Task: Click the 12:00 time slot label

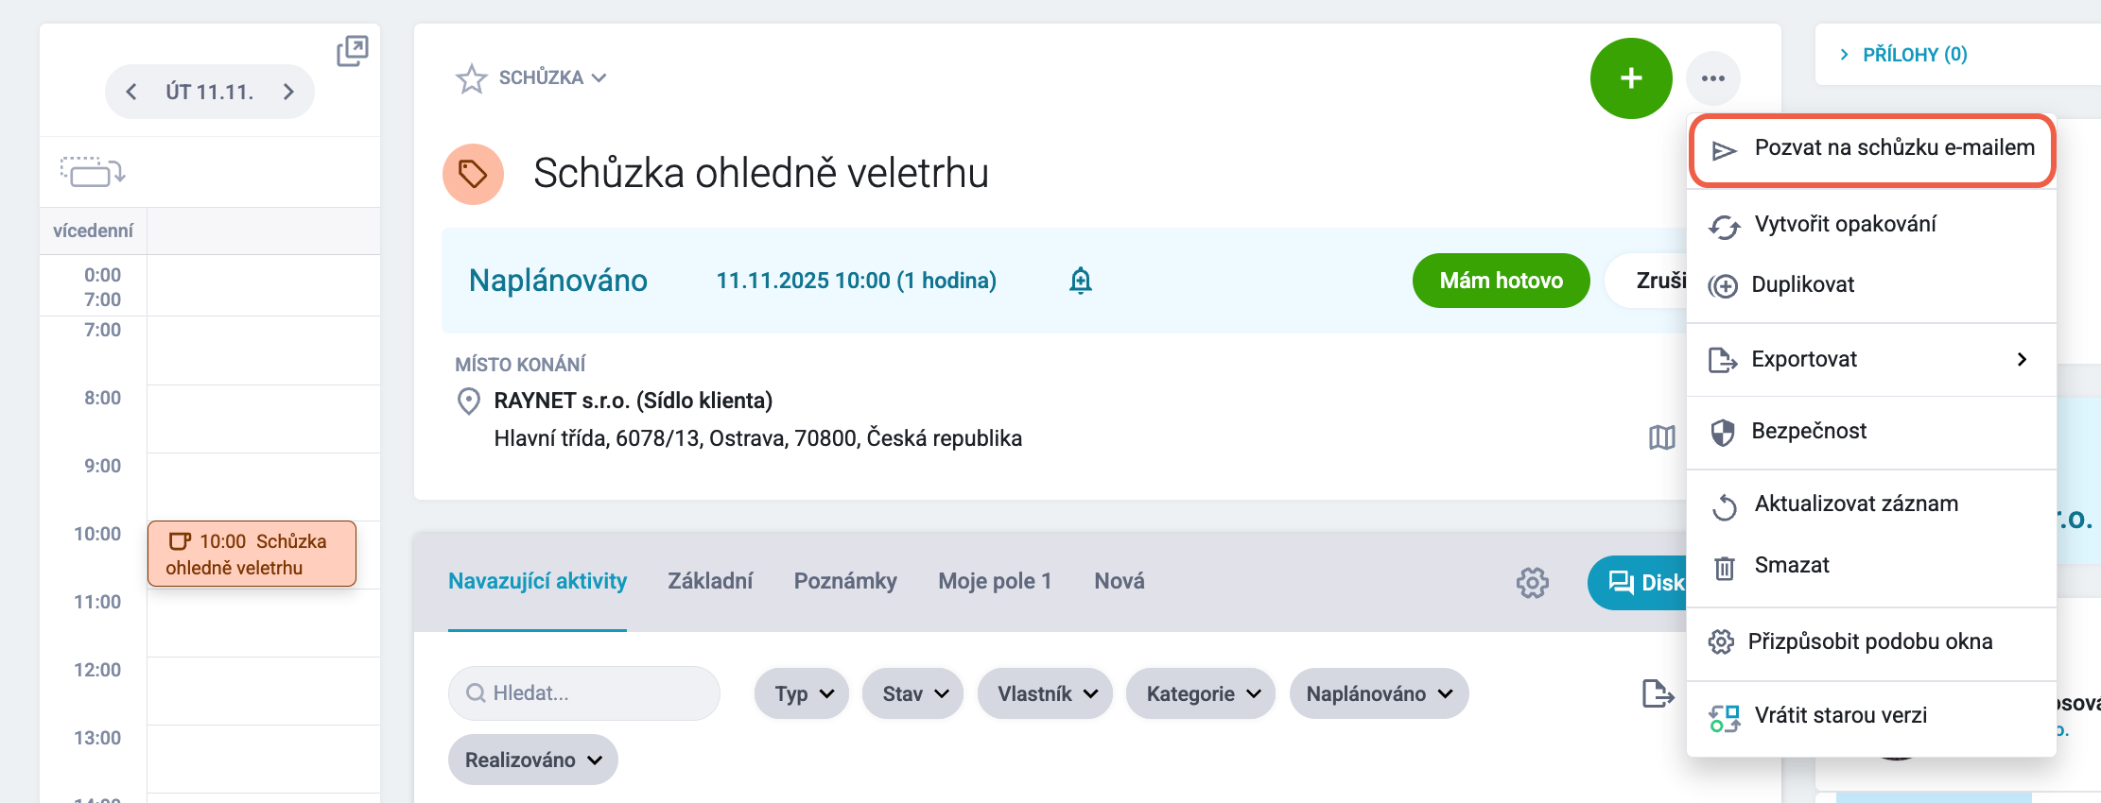Action: [x=97, y=671]
